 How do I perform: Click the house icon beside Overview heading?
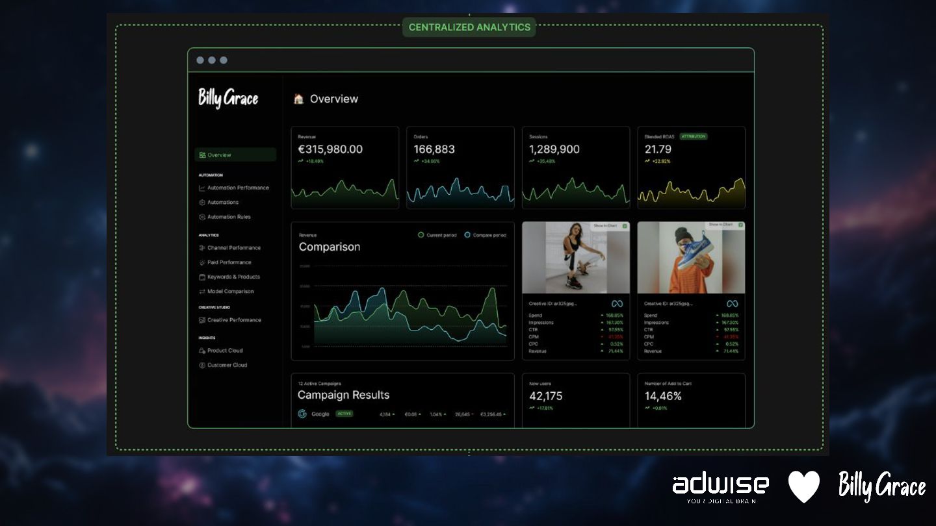[298, 99]
